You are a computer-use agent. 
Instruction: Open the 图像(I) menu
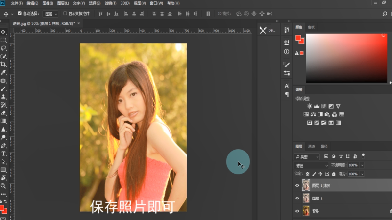[48, 3]
